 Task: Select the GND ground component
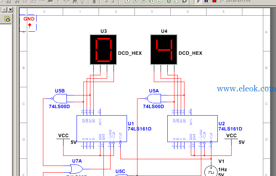pyautogui.click(x=28, y=23)
